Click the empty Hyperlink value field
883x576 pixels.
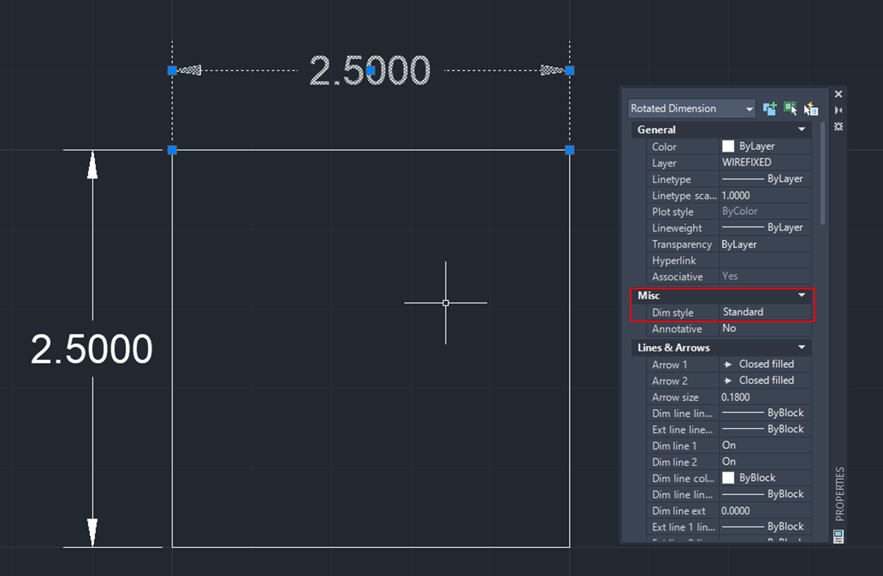pyautogui.click(x=765, y=260)
